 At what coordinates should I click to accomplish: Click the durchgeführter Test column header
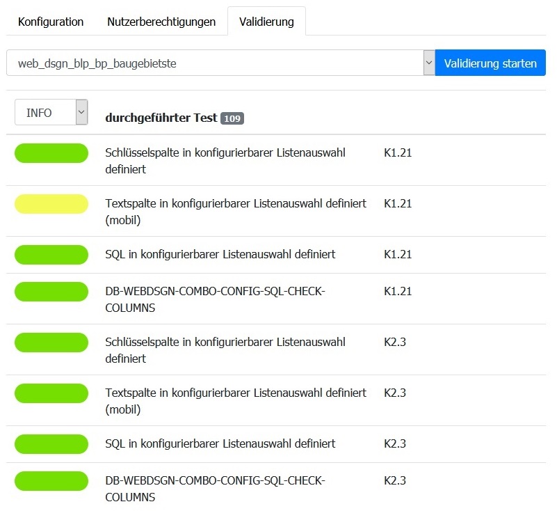click(x=161, y=118)
